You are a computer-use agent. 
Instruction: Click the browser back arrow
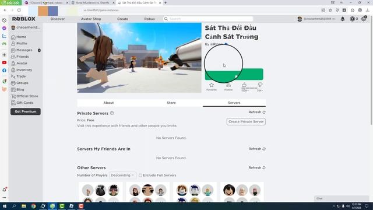5,10
